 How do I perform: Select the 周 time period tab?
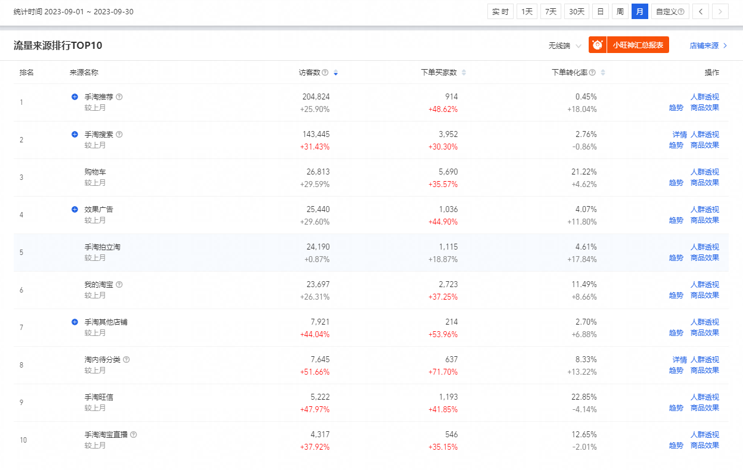(x=620, y=11)
